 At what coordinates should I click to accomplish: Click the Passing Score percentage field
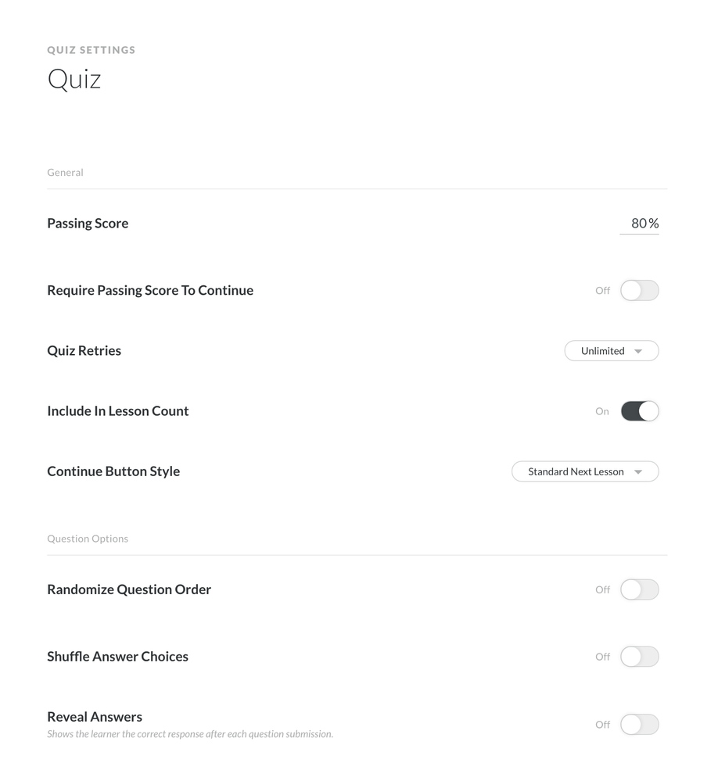[638, 224]
